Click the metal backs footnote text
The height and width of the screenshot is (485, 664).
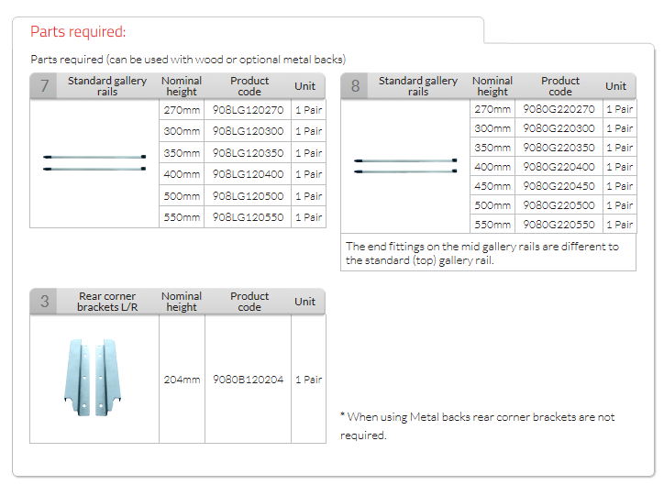(477, 425)
